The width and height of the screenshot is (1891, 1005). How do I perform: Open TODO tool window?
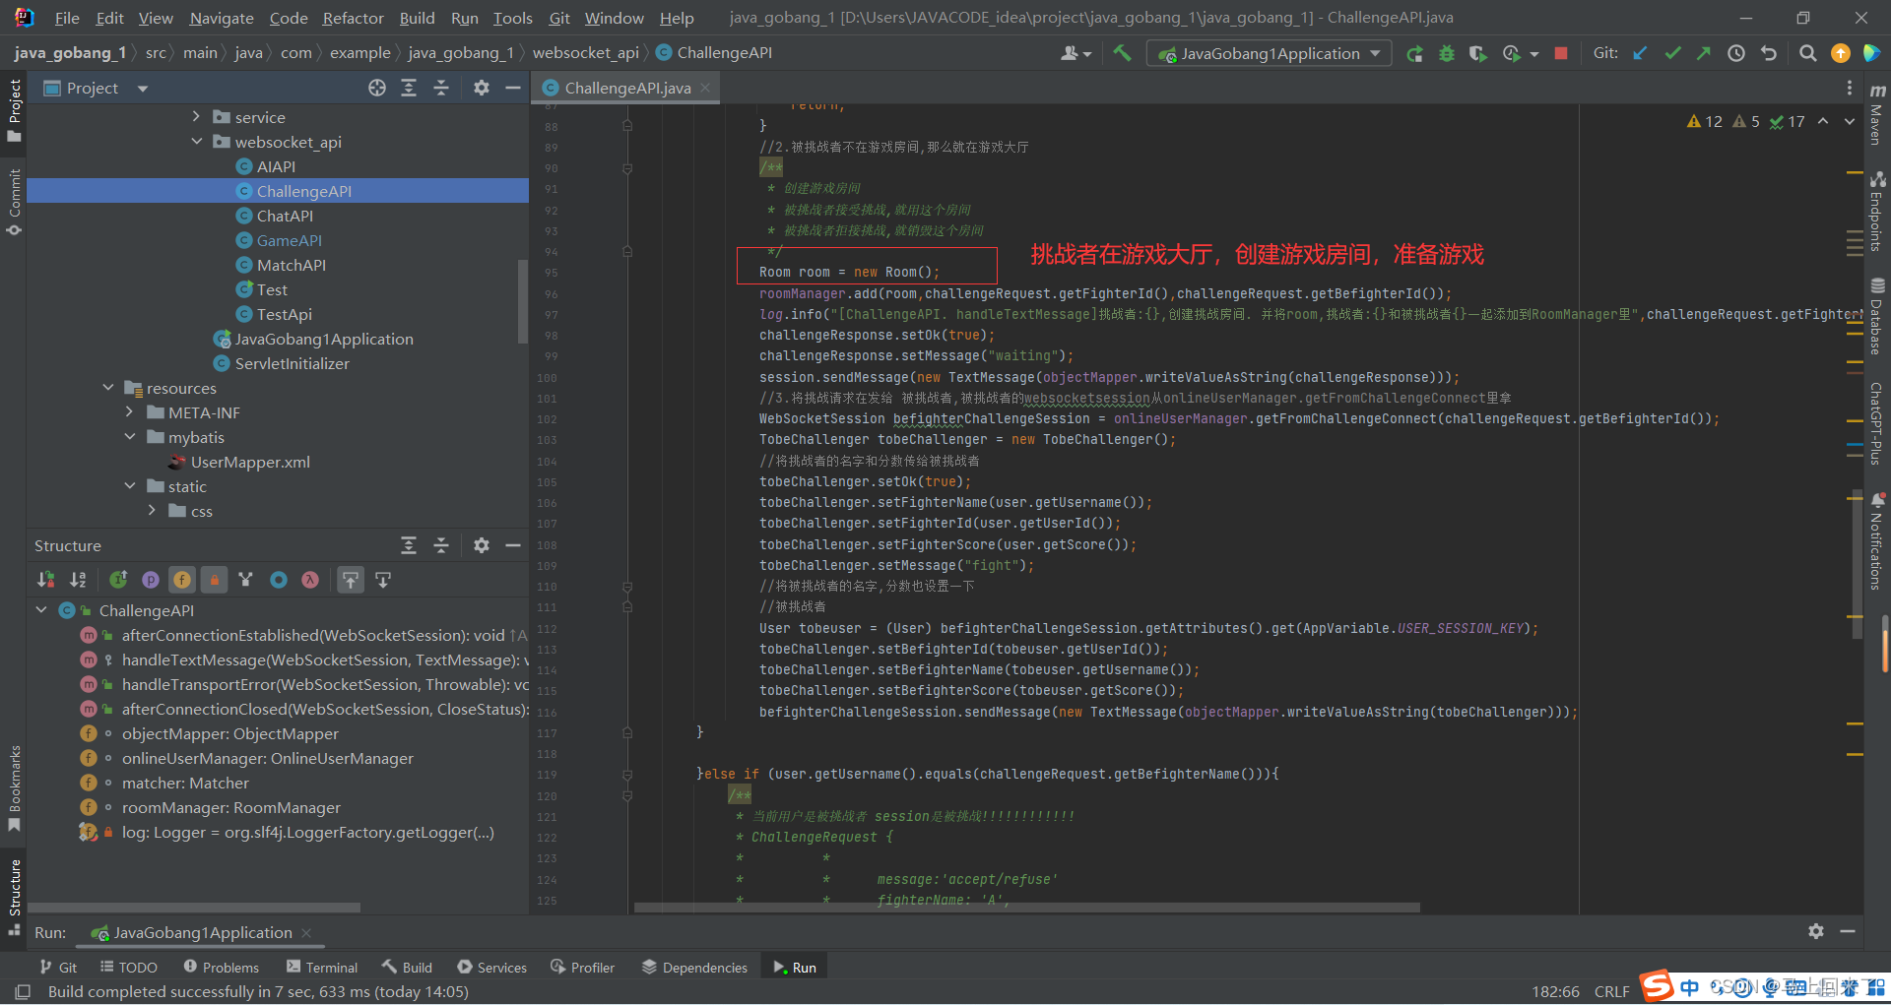tap(129, 968)
